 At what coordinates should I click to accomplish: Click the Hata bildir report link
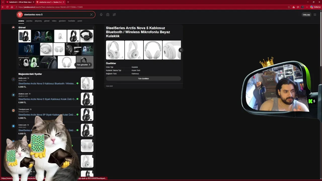109,86
